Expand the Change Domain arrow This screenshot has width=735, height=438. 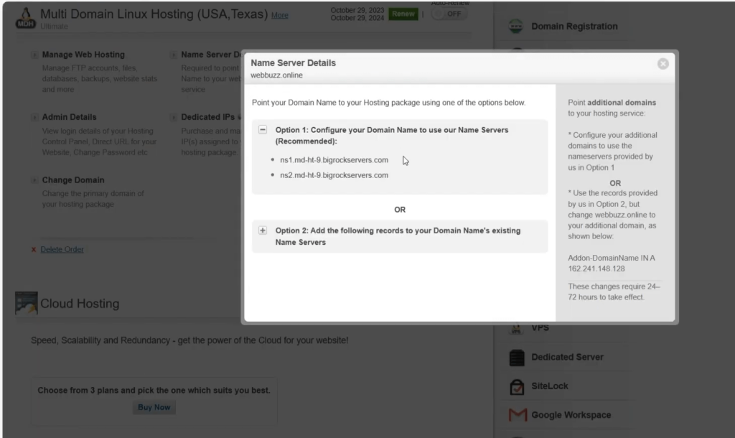click(x=34, y=180)
